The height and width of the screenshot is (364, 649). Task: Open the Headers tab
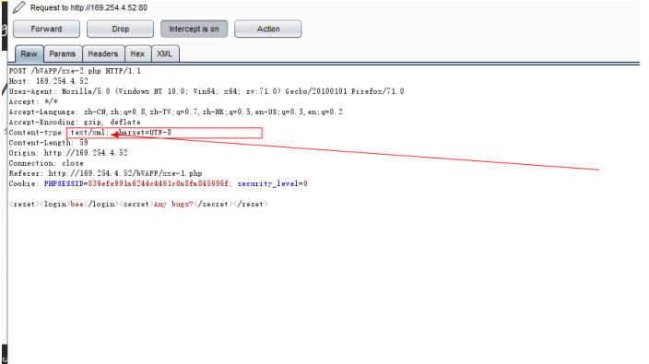[103, 53]
